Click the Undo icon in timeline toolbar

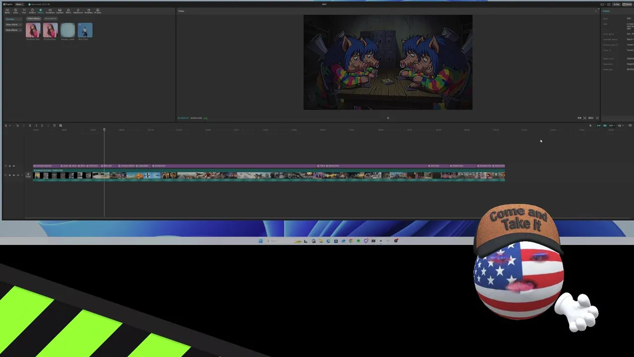(x=18, y=125)
